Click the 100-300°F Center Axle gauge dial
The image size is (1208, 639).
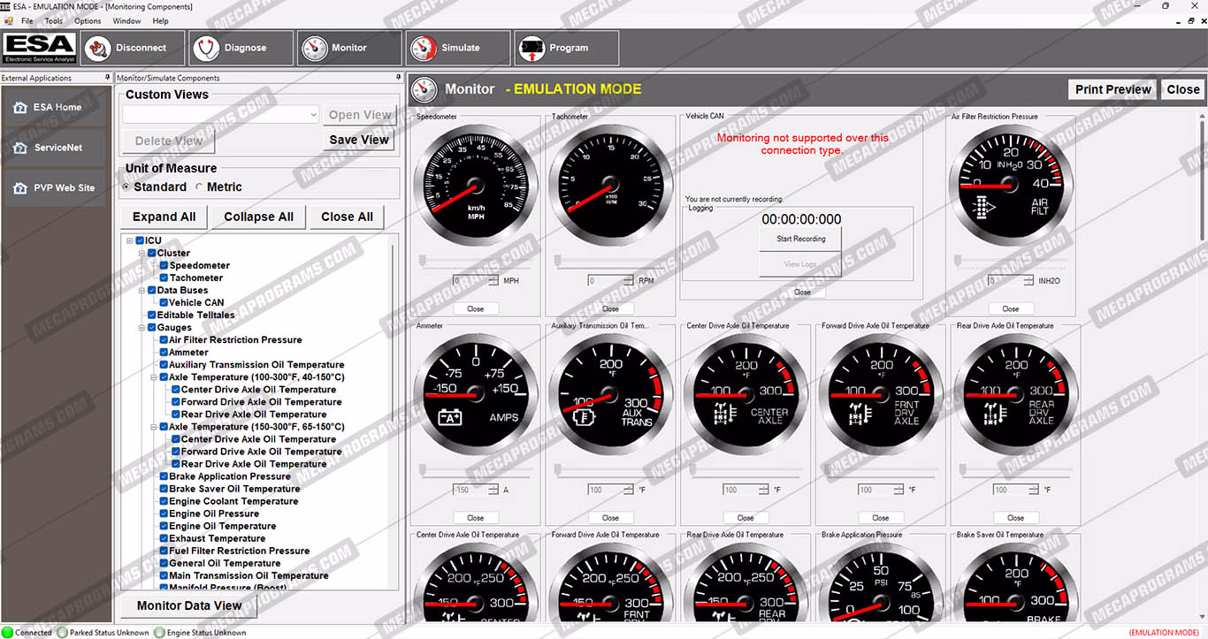click(745, 394)
